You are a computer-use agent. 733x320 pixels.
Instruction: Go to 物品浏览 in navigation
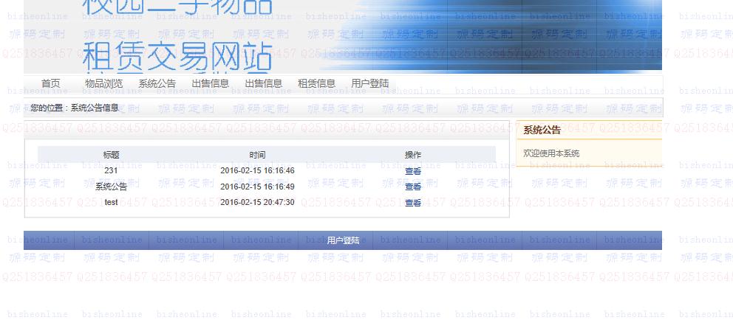coord(103,83)
